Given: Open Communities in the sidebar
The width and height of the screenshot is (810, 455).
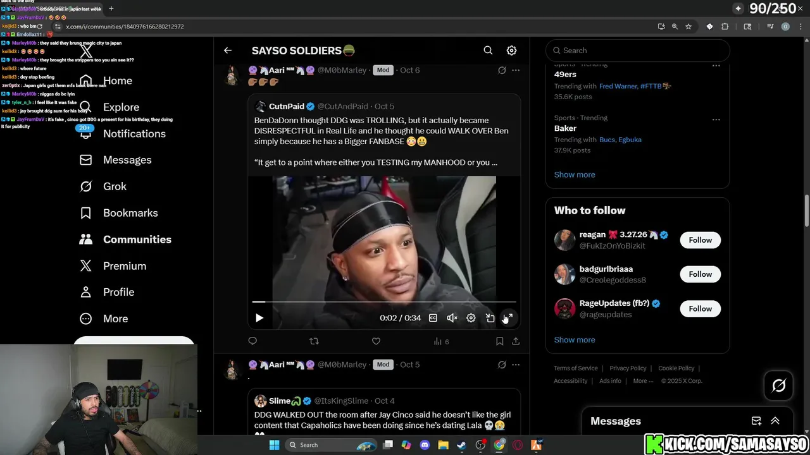Looking at the screenshot, I should [x=125, y=240].
